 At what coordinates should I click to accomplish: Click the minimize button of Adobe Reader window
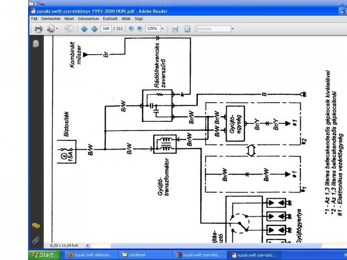click(x=342, y=11)
